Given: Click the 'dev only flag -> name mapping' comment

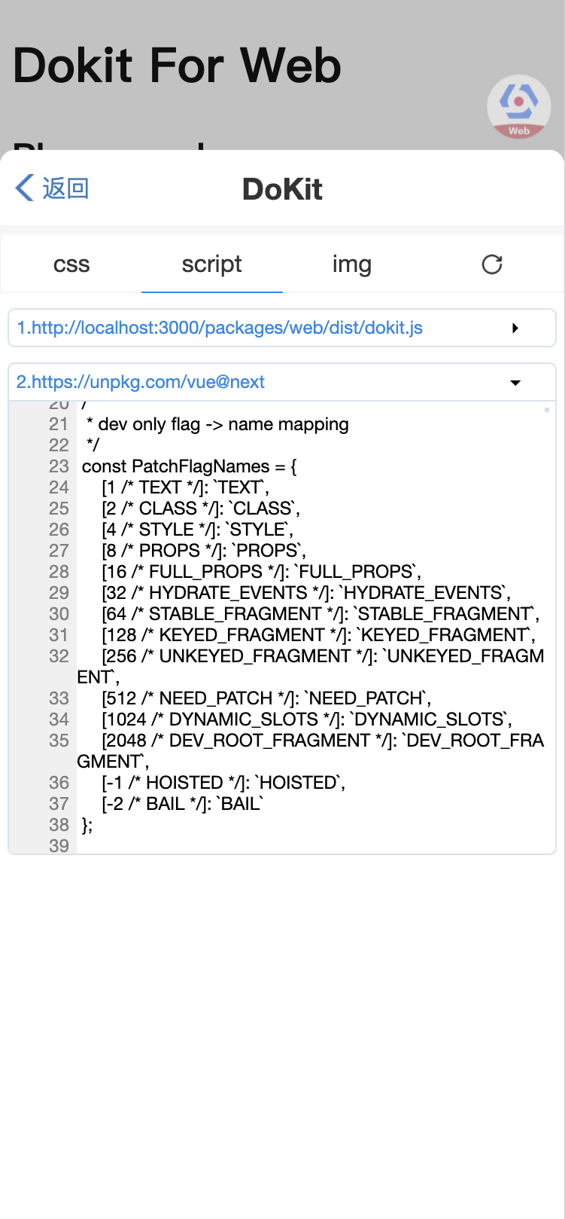Looking at the screenshot, I should (x=217, y=424).
